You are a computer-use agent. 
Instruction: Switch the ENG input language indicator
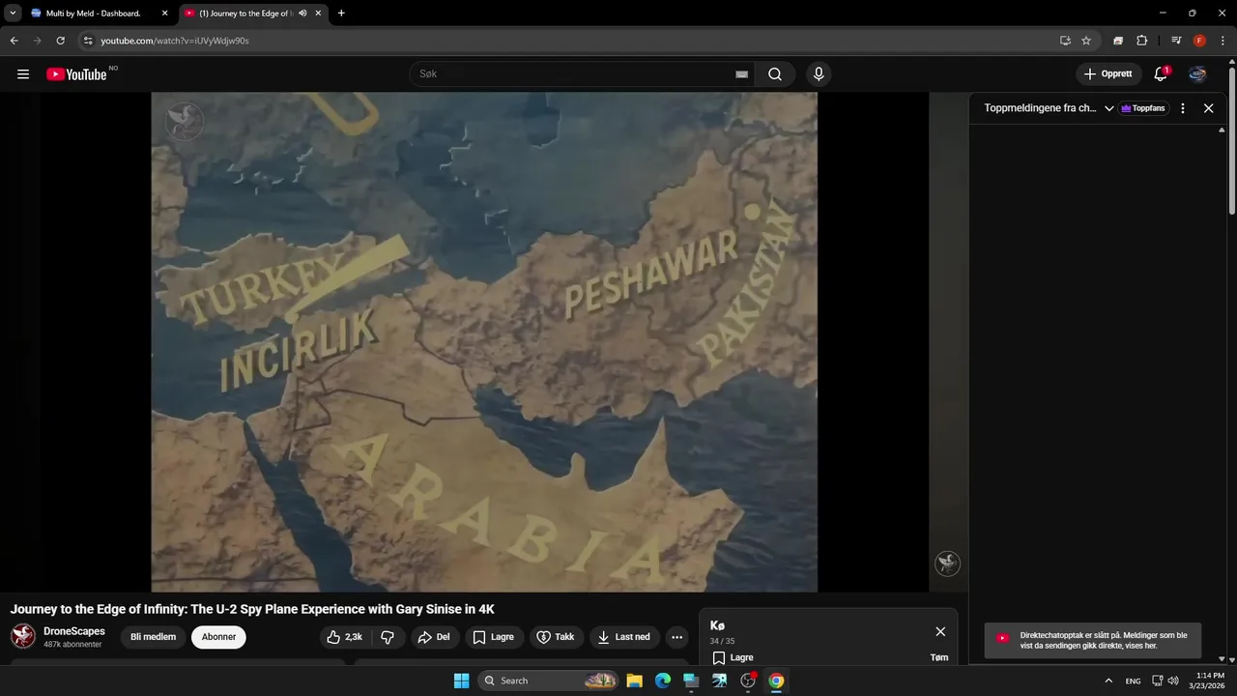[1133, 681]
